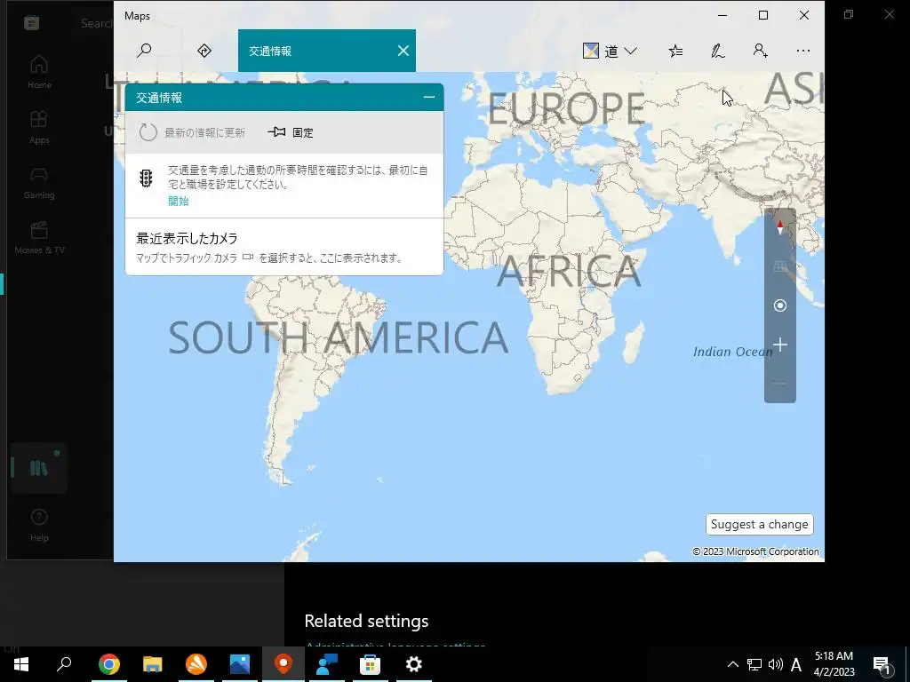The height and width of the screenshot is (682, 910).
Task: Open the See more ellipsis menu
Action: click(803, 51)
